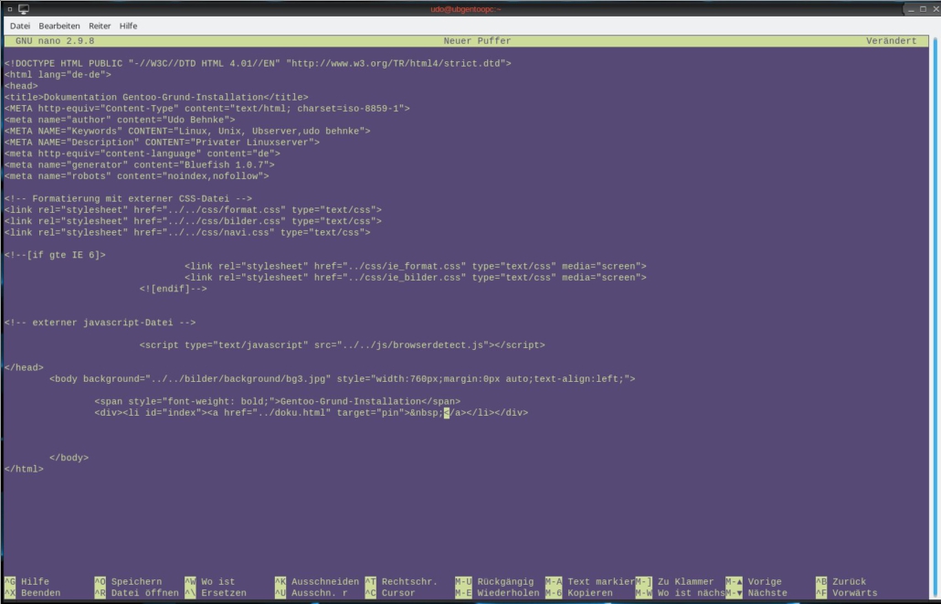Click the ^R Datei öffnen shortcut
Screen dimensions: 941x604
136,593
